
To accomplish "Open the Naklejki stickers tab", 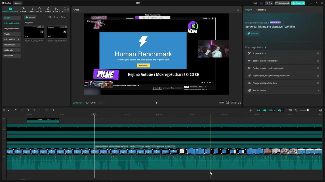I will [x=40, y=10].
